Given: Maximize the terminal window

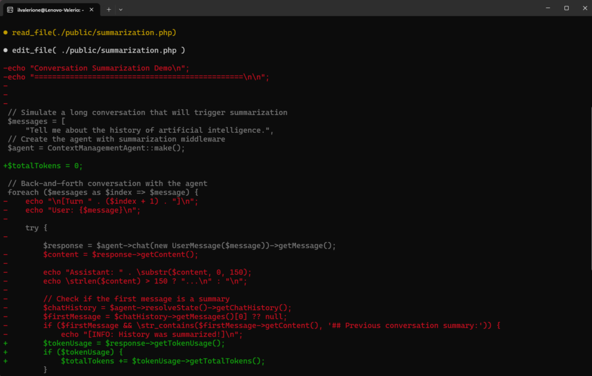Looking at the screenshot, I should click(x=567, y=8).
